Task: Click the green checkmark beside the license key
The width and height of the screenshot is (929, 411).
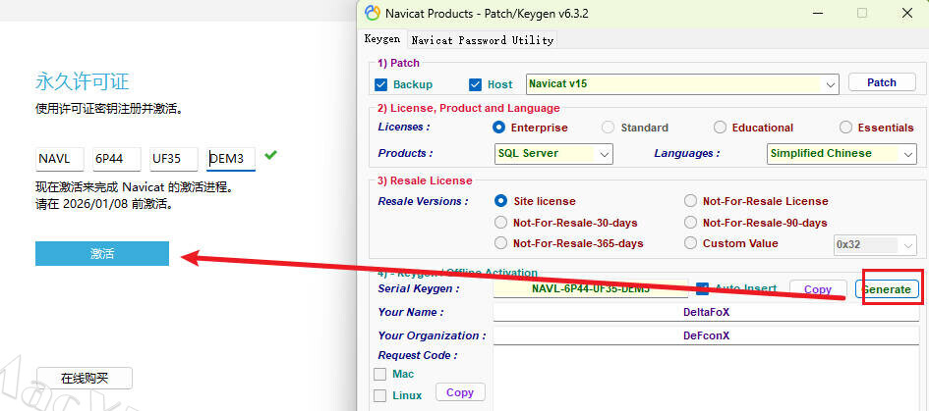Action: point(270,156)
